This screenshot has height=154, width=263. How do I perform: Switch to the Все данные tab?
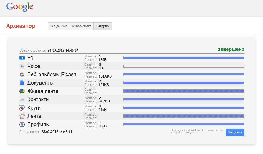pyautogui.click(x=59, y=26)
